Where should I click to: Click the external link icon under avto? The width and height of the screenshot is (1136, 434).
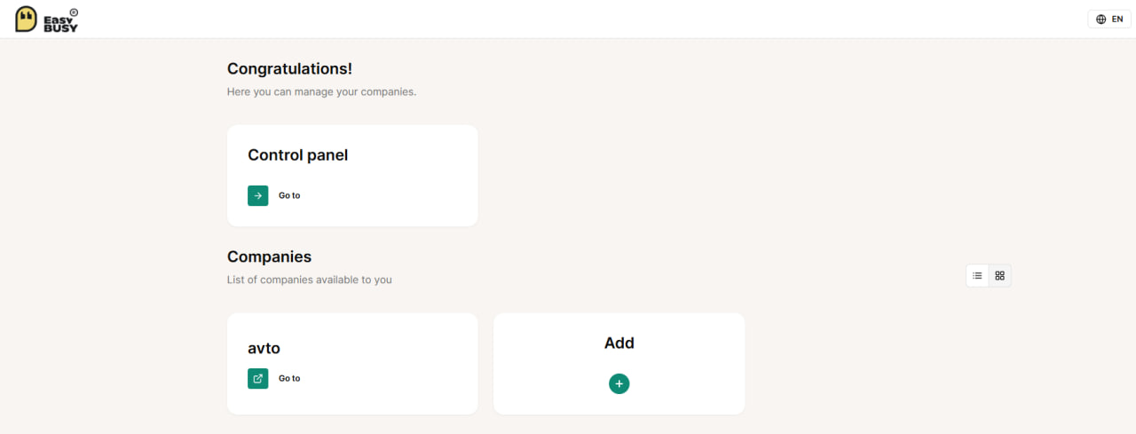coord(257,378)
